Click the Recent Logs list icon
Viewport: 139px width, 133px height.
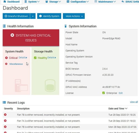(x=4, y=102)
